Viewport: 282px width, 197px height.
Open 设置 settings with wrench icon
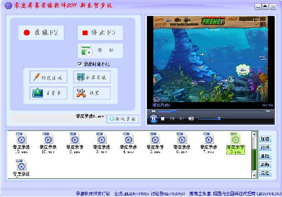pyautogui.click(x=92, y=93)
